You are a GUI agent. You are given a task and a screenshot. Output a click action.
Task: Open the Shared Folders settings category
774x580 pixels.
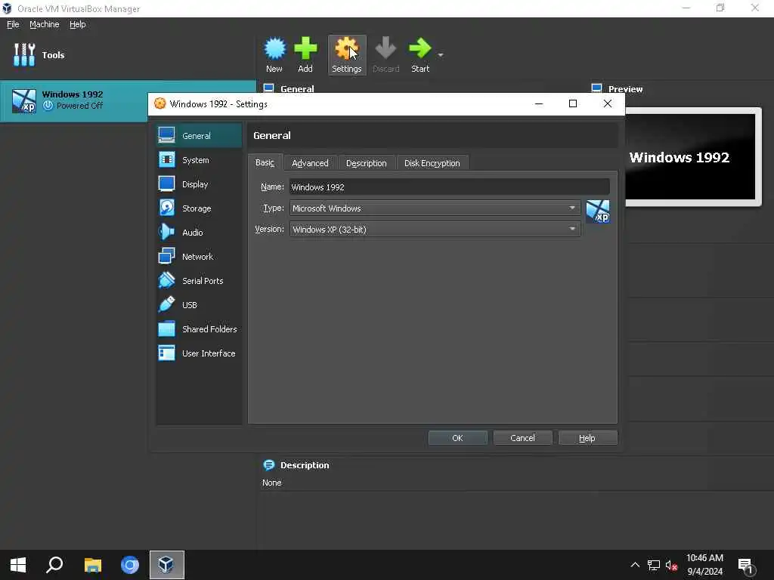tap(199, 329)
